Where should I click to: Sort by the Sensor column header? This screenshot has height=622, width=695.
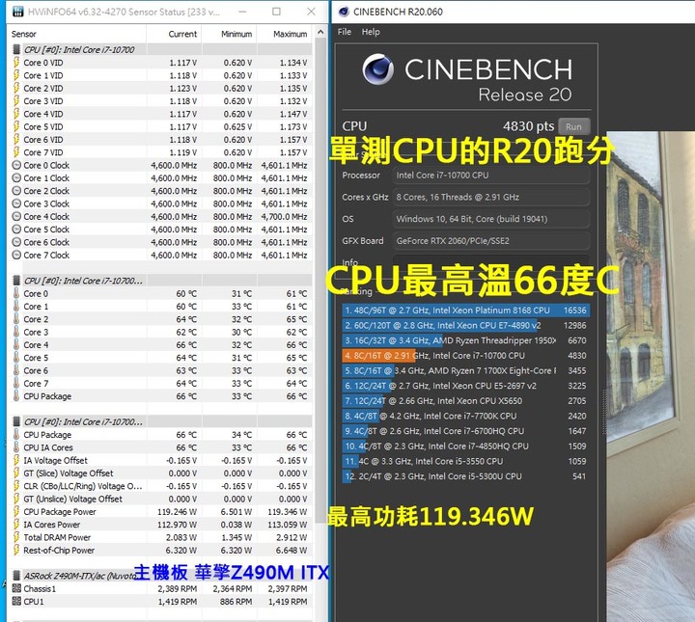(x=24, y=34)
